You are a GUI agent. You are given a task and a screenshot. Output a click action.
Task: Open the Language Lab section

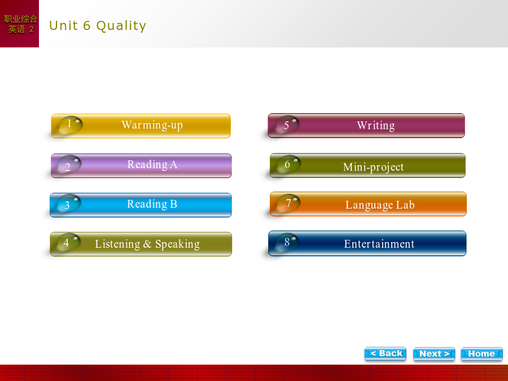pyautogui.click(x=368, y=204)
